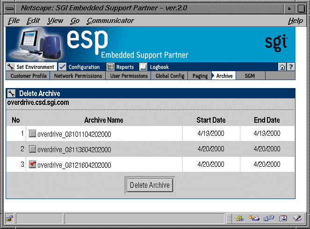Switch to Paging tab
Image resolution: width=310 pixels, height=229 pixels.
pyautogui.click(x=200, y=76)
